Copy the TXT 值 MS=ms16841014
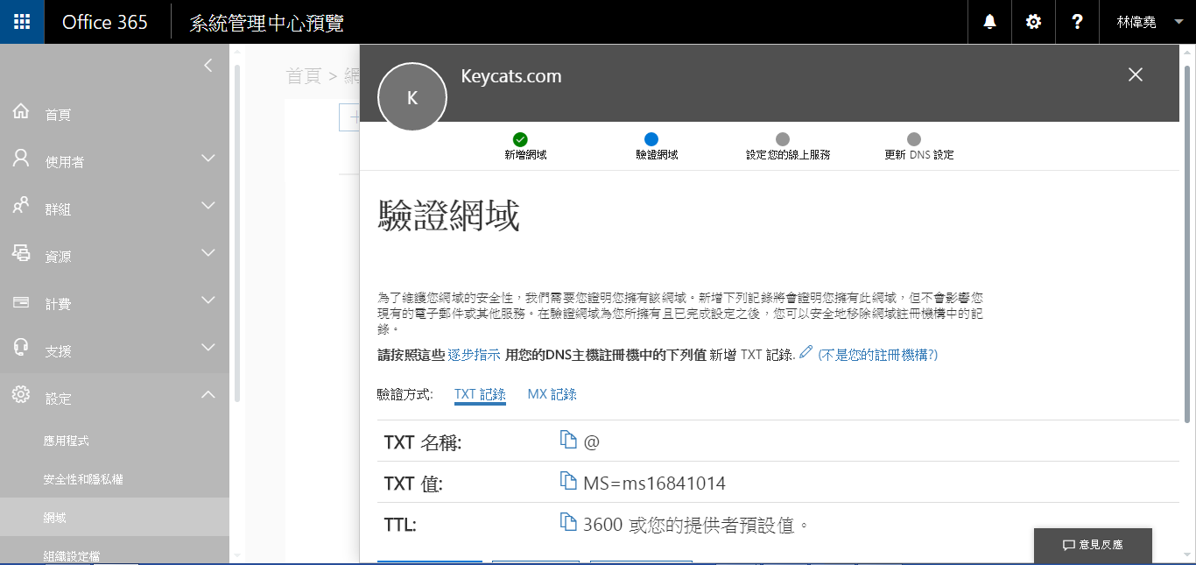Screen dimensions: 1196x565 (568, 481)
